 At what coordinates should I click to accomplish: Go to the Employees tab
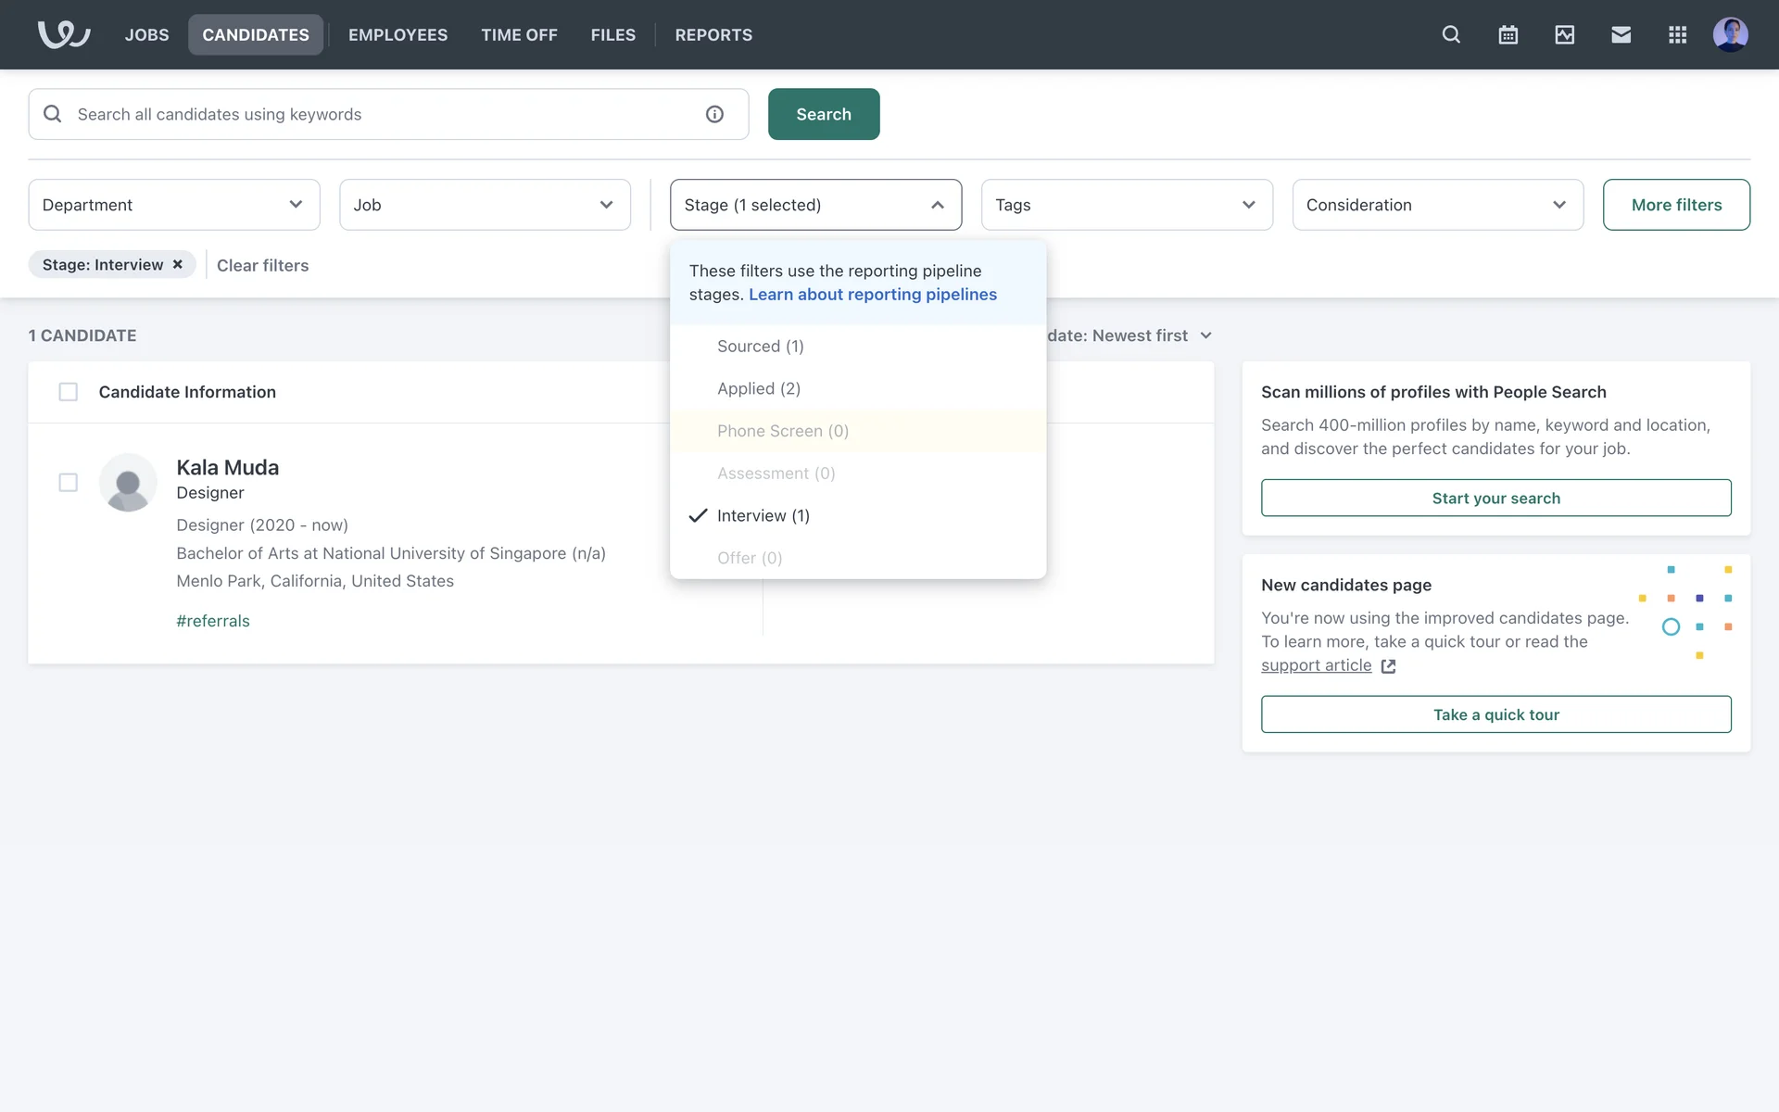point(397,34)
